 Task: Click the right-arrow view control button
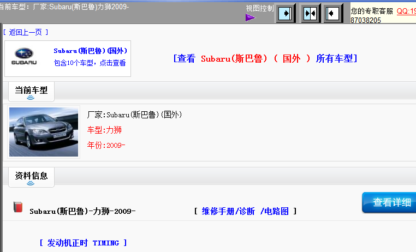(286, 13)
